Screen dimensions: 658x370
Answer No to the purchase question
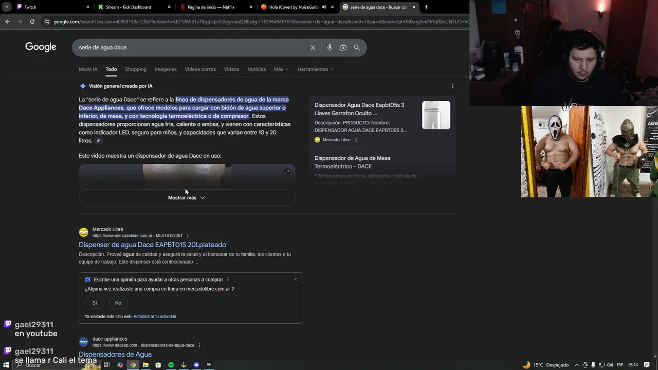[118, 303]
